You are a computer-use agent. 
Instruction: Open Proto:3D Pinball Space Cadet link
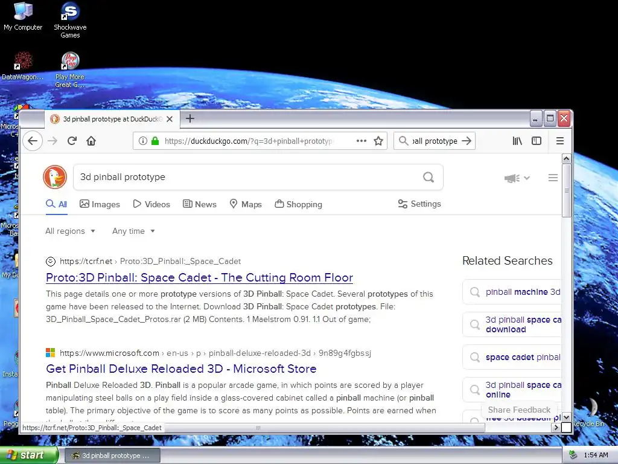pyautogui.click(x=199, y=277)
